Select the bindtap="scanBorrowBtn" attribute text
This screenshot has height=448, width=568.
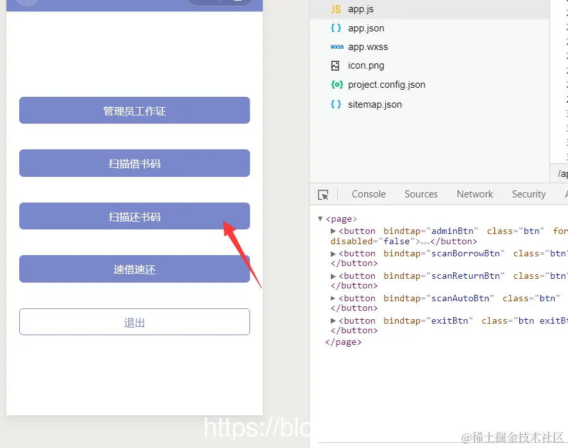[x=444, y=254]
